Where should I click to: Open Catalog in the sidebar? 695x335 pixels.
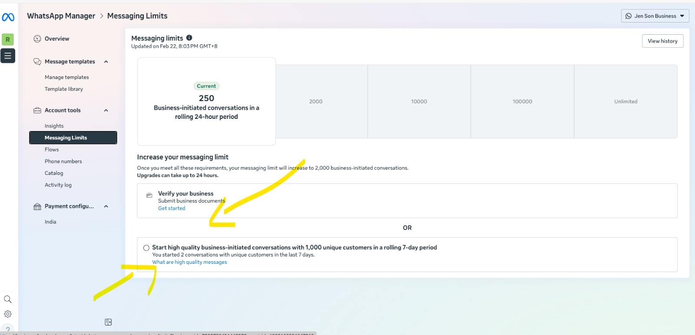[x=54, y=173]
